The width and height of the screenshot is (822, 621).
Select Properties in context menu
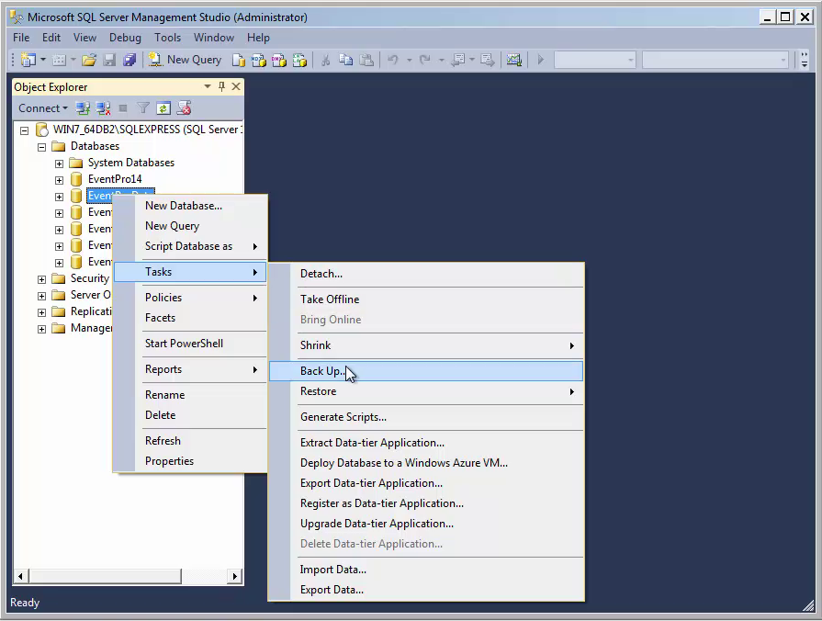point(190,461)
